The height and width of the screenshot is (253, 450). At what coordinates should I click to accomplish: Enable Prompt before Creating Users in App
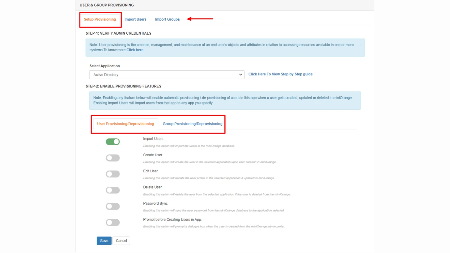click(x=112, y=222)
